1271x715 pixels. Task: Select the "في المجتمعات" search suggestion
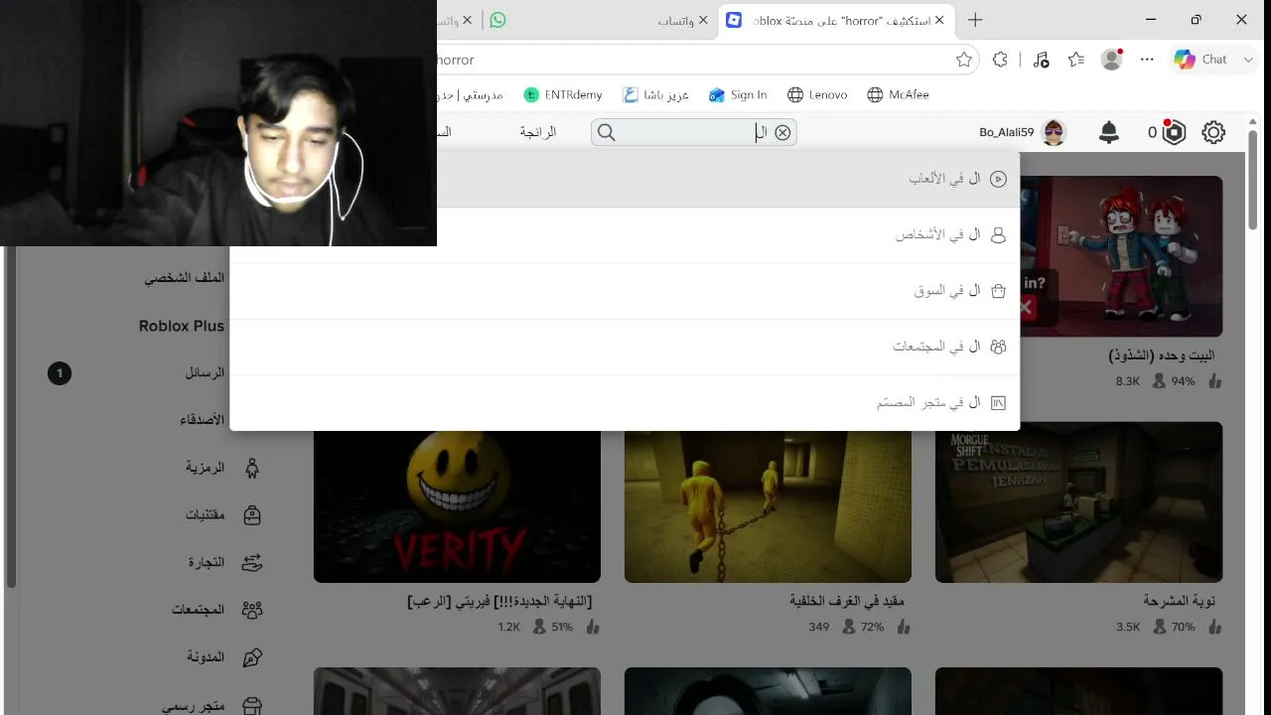[x=625, y=347]
